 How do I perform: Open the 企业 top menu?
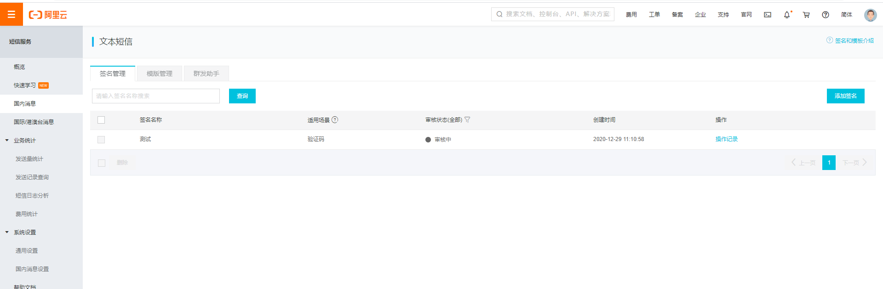click(700, 15)
